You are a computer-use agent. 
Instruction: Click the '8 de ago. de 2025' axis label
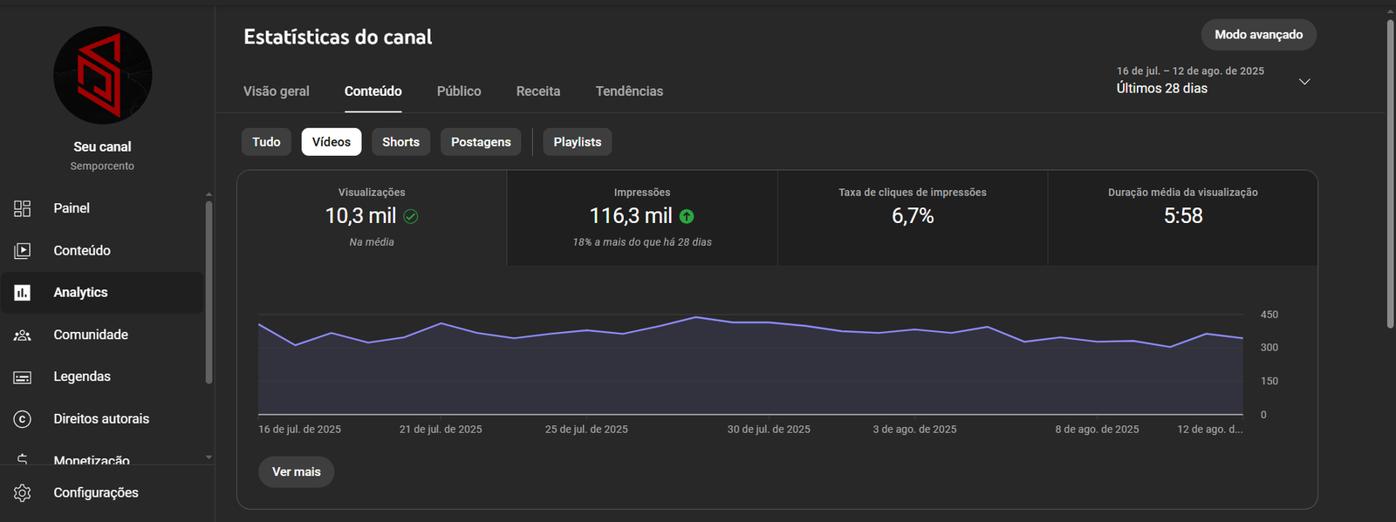point(1097,430)
